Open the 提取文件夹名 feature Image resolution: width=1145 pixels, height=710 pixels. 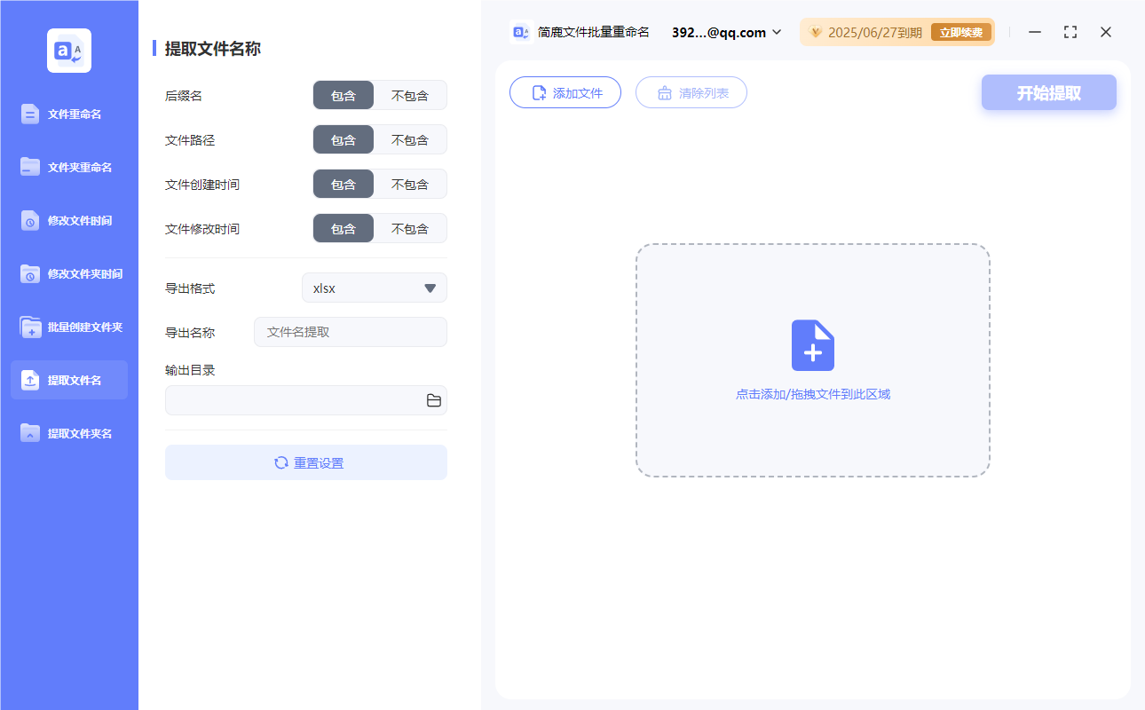coord(69,433)
